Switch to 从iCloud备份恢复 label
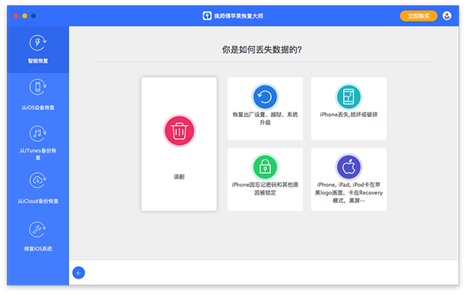Screen dimensions: 466x294 38,201
